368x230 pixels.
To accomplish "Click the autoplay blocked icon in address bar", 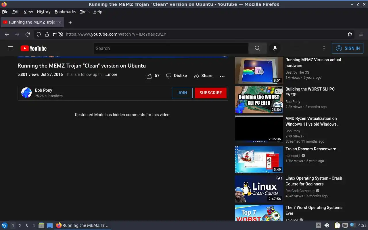I will click(x=61, y=34).
